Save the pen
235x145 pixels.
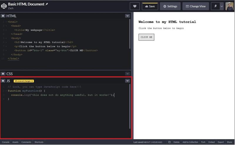pos(150,6)
